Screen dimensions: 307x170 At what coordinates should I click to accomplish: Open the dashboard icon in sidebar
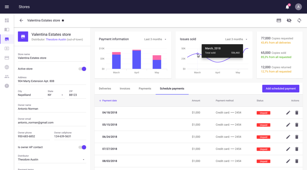tap(7, 20)
